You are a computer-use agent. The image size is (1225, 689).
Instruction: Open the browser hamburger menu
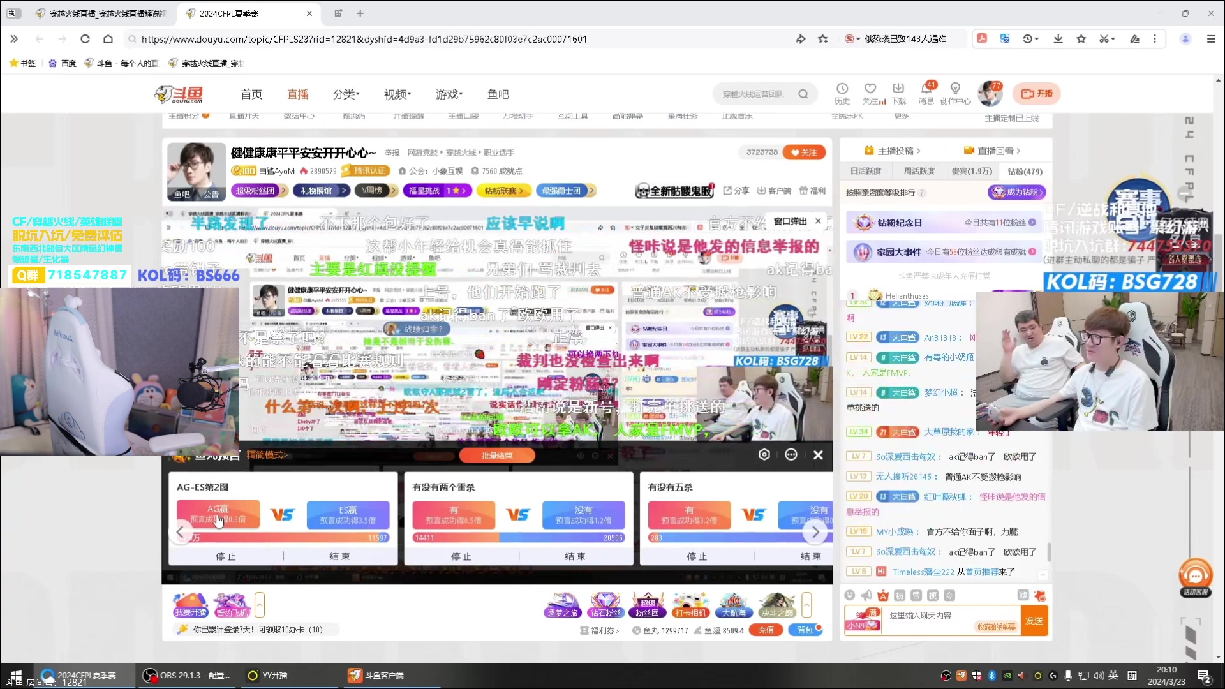(x=1211, y=39)
